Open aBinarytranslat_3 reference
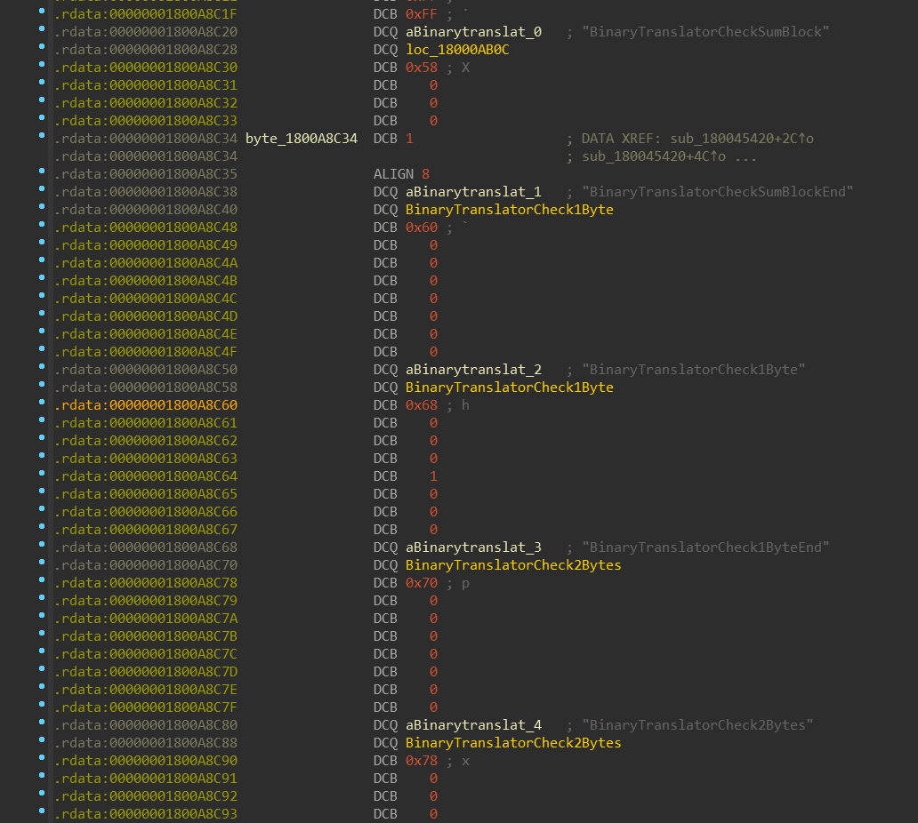918x823 pixels. pyautogui.click(x=473, y=547)
